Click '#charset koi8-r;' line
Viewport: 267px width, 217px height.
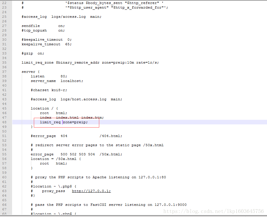pyautogui.click(x=49, y=90)
